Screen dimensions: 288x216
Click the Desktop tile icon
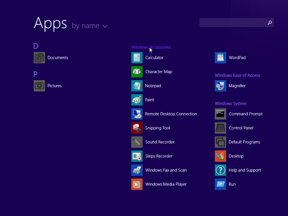coord(220,156)
